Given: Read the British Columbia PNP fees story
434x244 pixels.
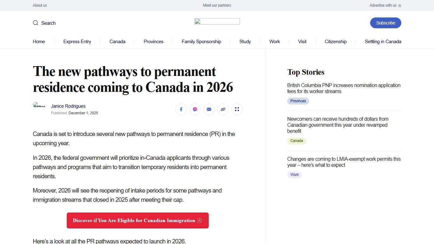Looking at the screenshot, I should point(344,88).
